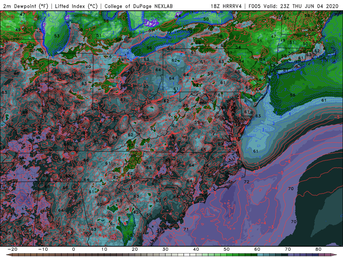Click the "18Z HRRRV4" model run label

click(226, 6)
